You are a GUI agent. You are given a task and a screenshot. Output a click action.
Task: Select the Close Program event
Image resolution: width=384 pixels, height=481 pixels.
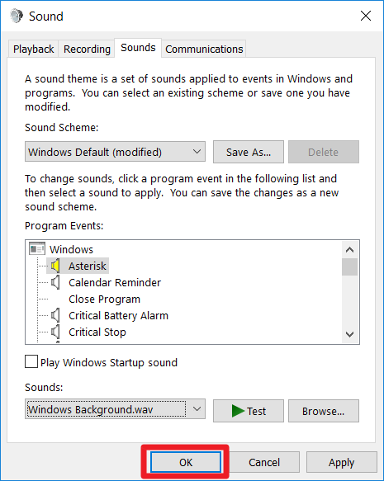[x=104, y=299]
